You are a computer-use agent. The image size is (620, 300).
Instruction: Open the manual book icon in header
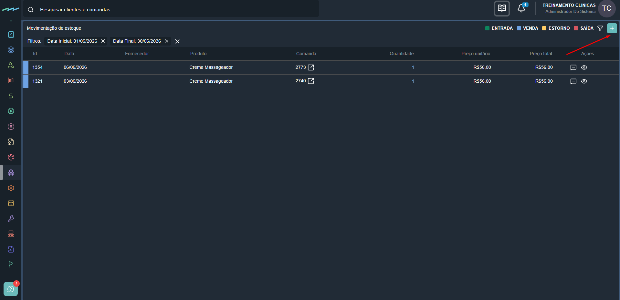502,8
